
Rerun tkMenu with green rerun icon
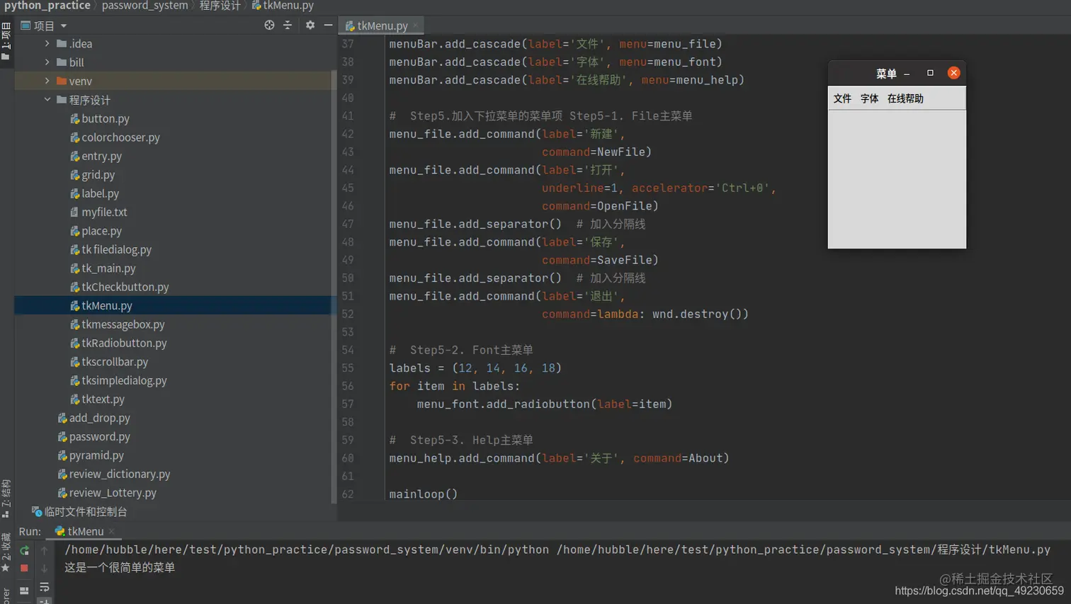tap(25, 550)
